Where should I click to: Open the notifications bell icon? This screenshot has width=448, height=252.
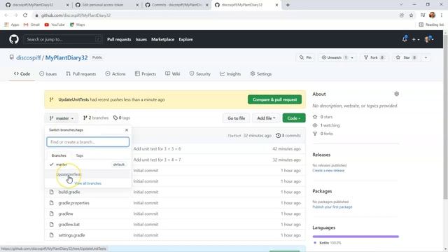point(405,39)
